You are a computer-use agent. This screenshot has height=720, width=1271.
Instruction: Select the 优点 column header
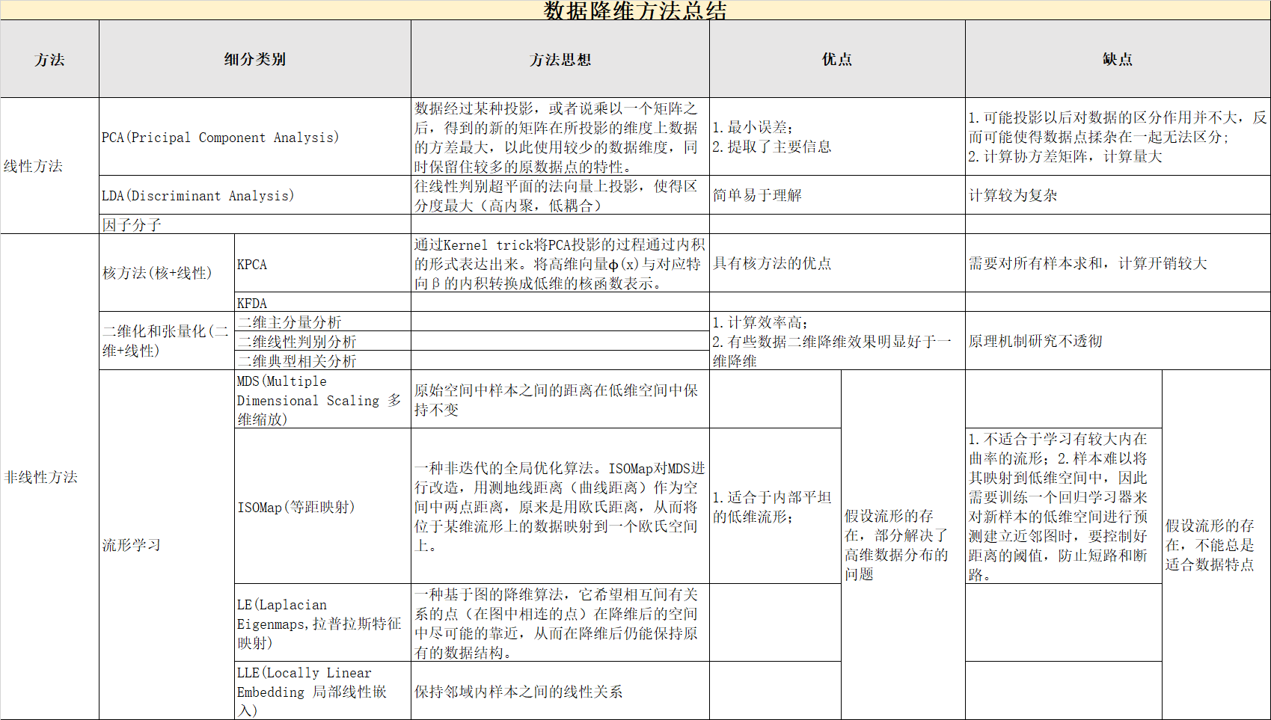click(836, 58)
